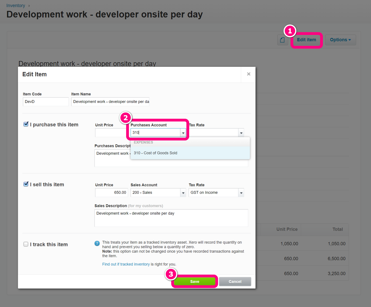
Task: Untick the 'I purchase this item' checkbox
Action: tap(26, 124)
